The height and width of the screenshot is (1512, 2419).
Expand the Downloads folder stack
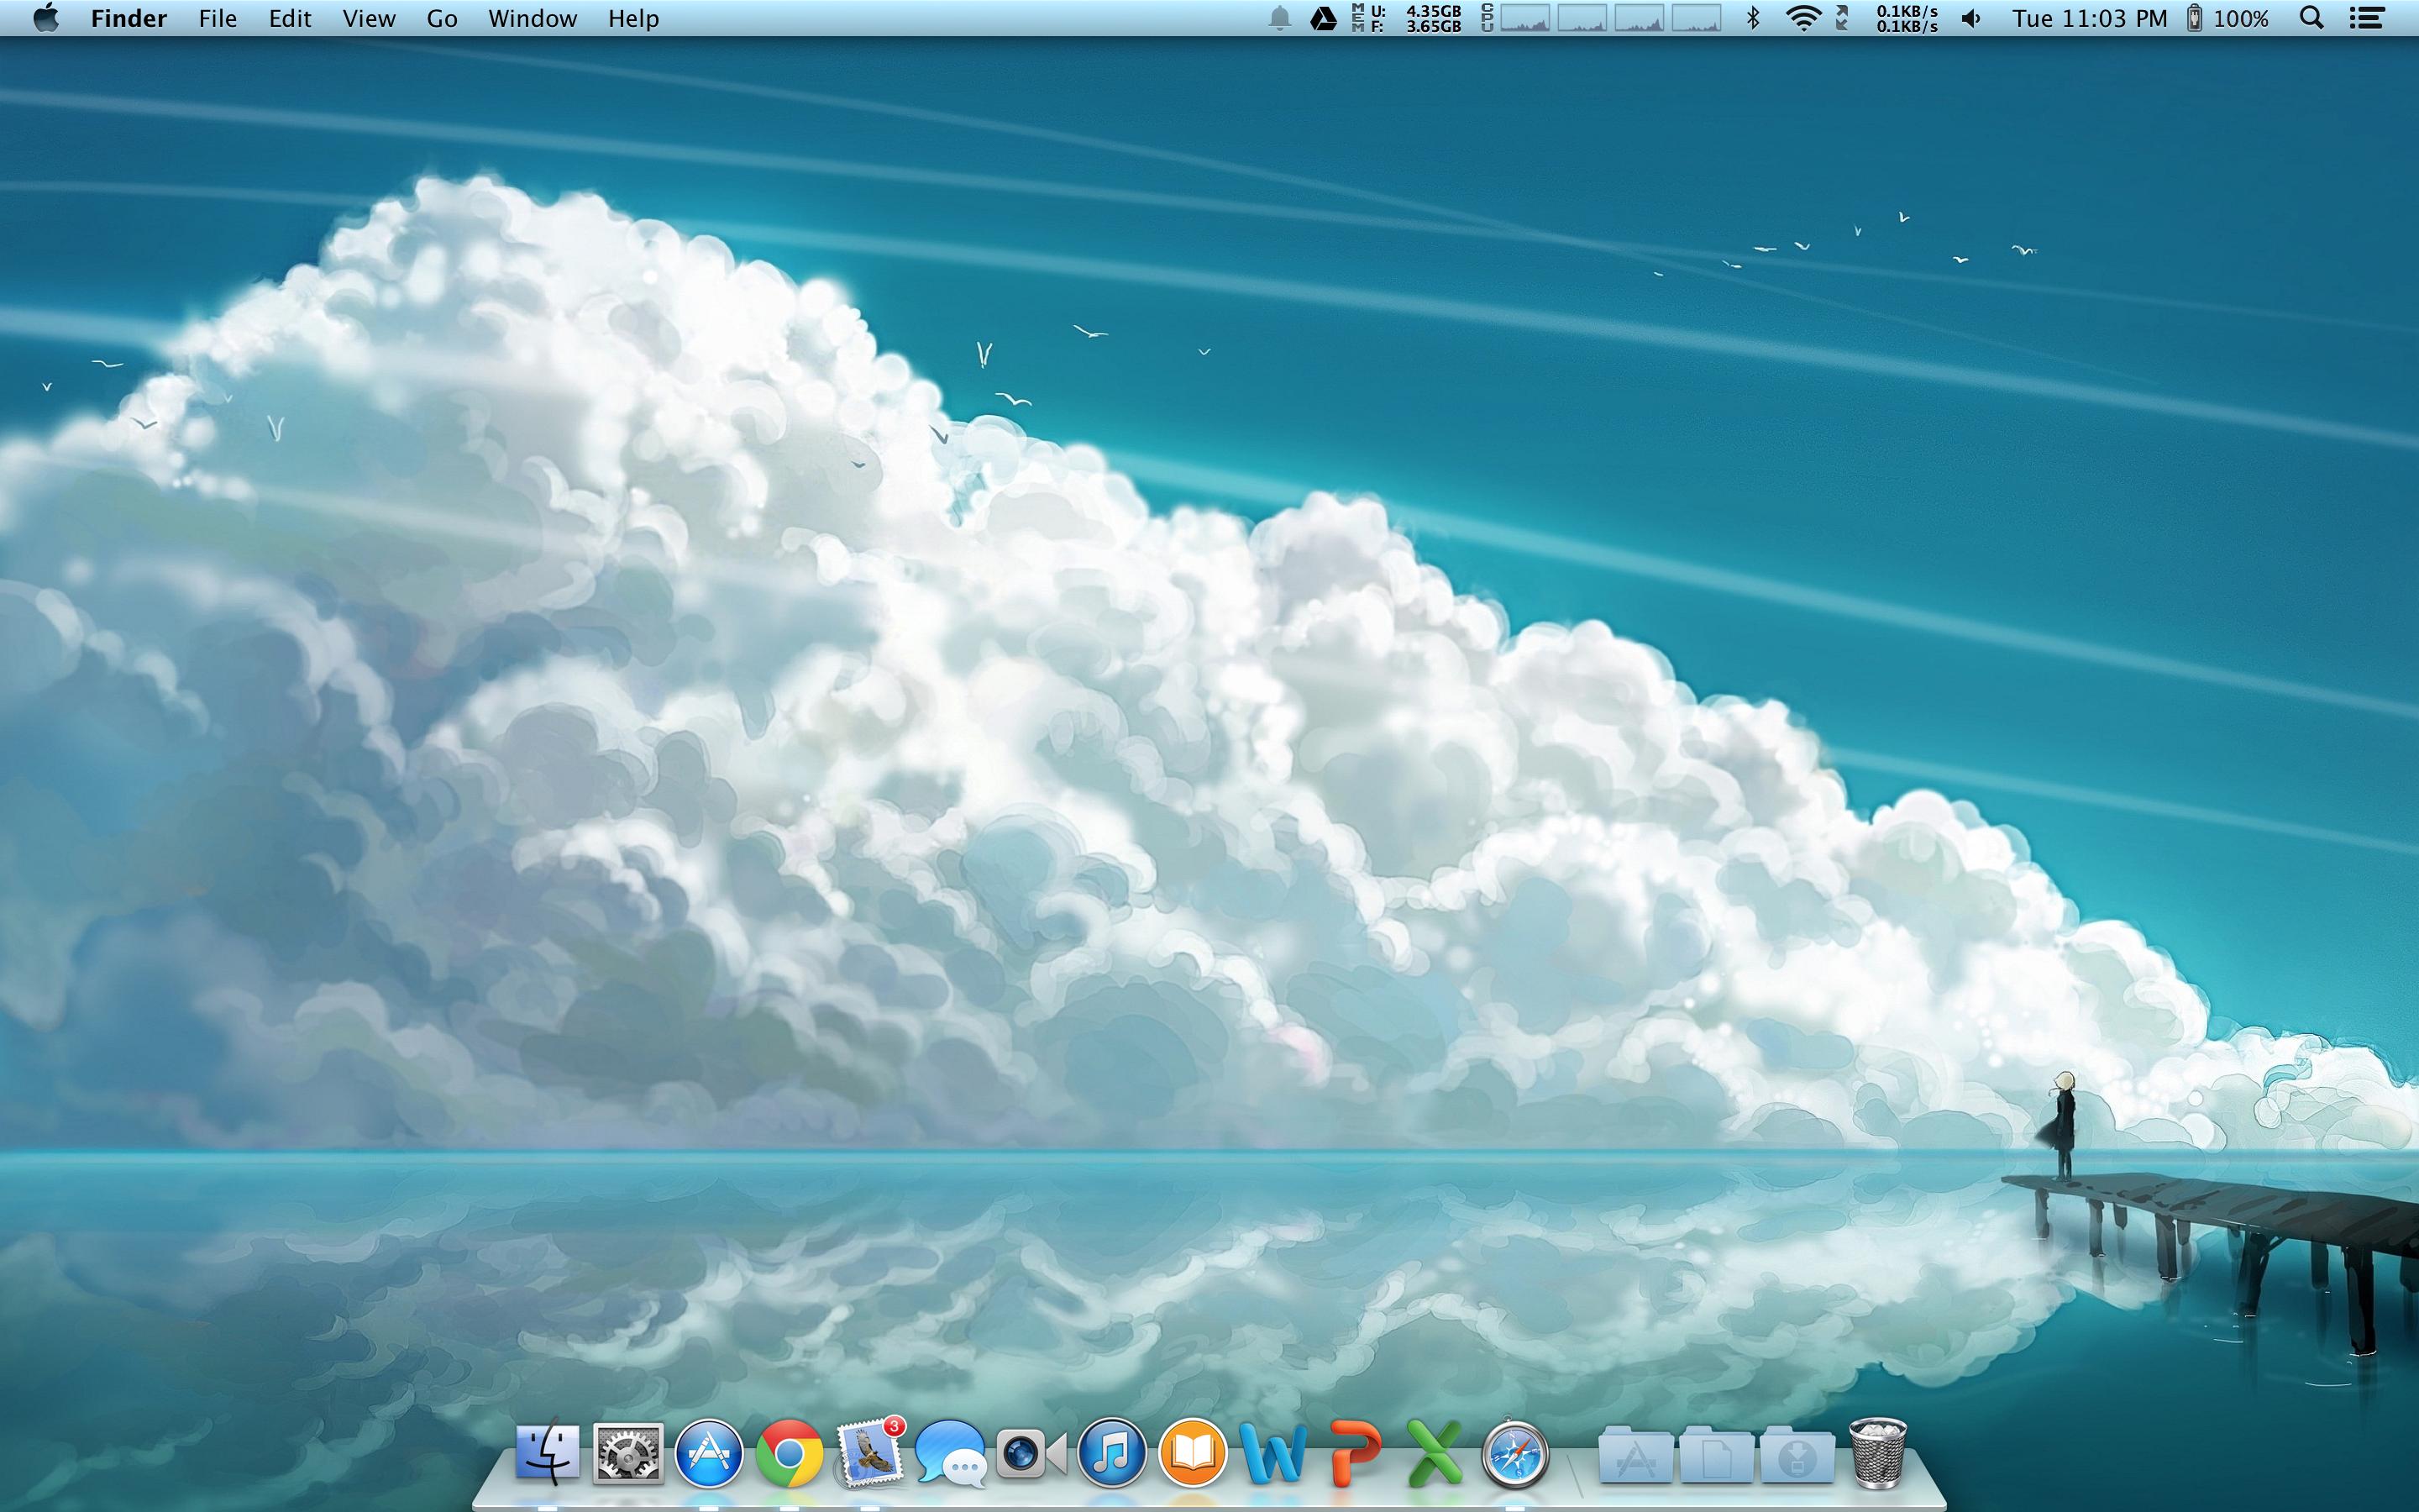[x=1797, y=1455]
